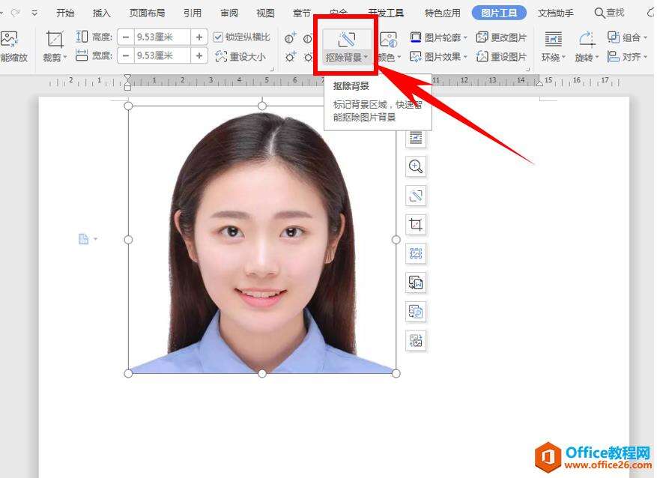Image resolution: width=657 pixels, height=478 pixels.
Task: Open the 图片轮廓 picture outline dropdown
Action: pos(438,37)
